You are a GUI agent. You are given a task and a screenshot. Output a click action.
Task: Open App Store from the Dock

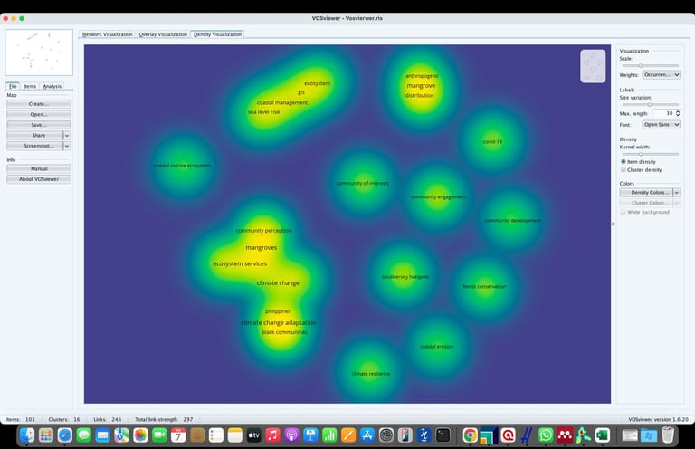coord(367,435)
